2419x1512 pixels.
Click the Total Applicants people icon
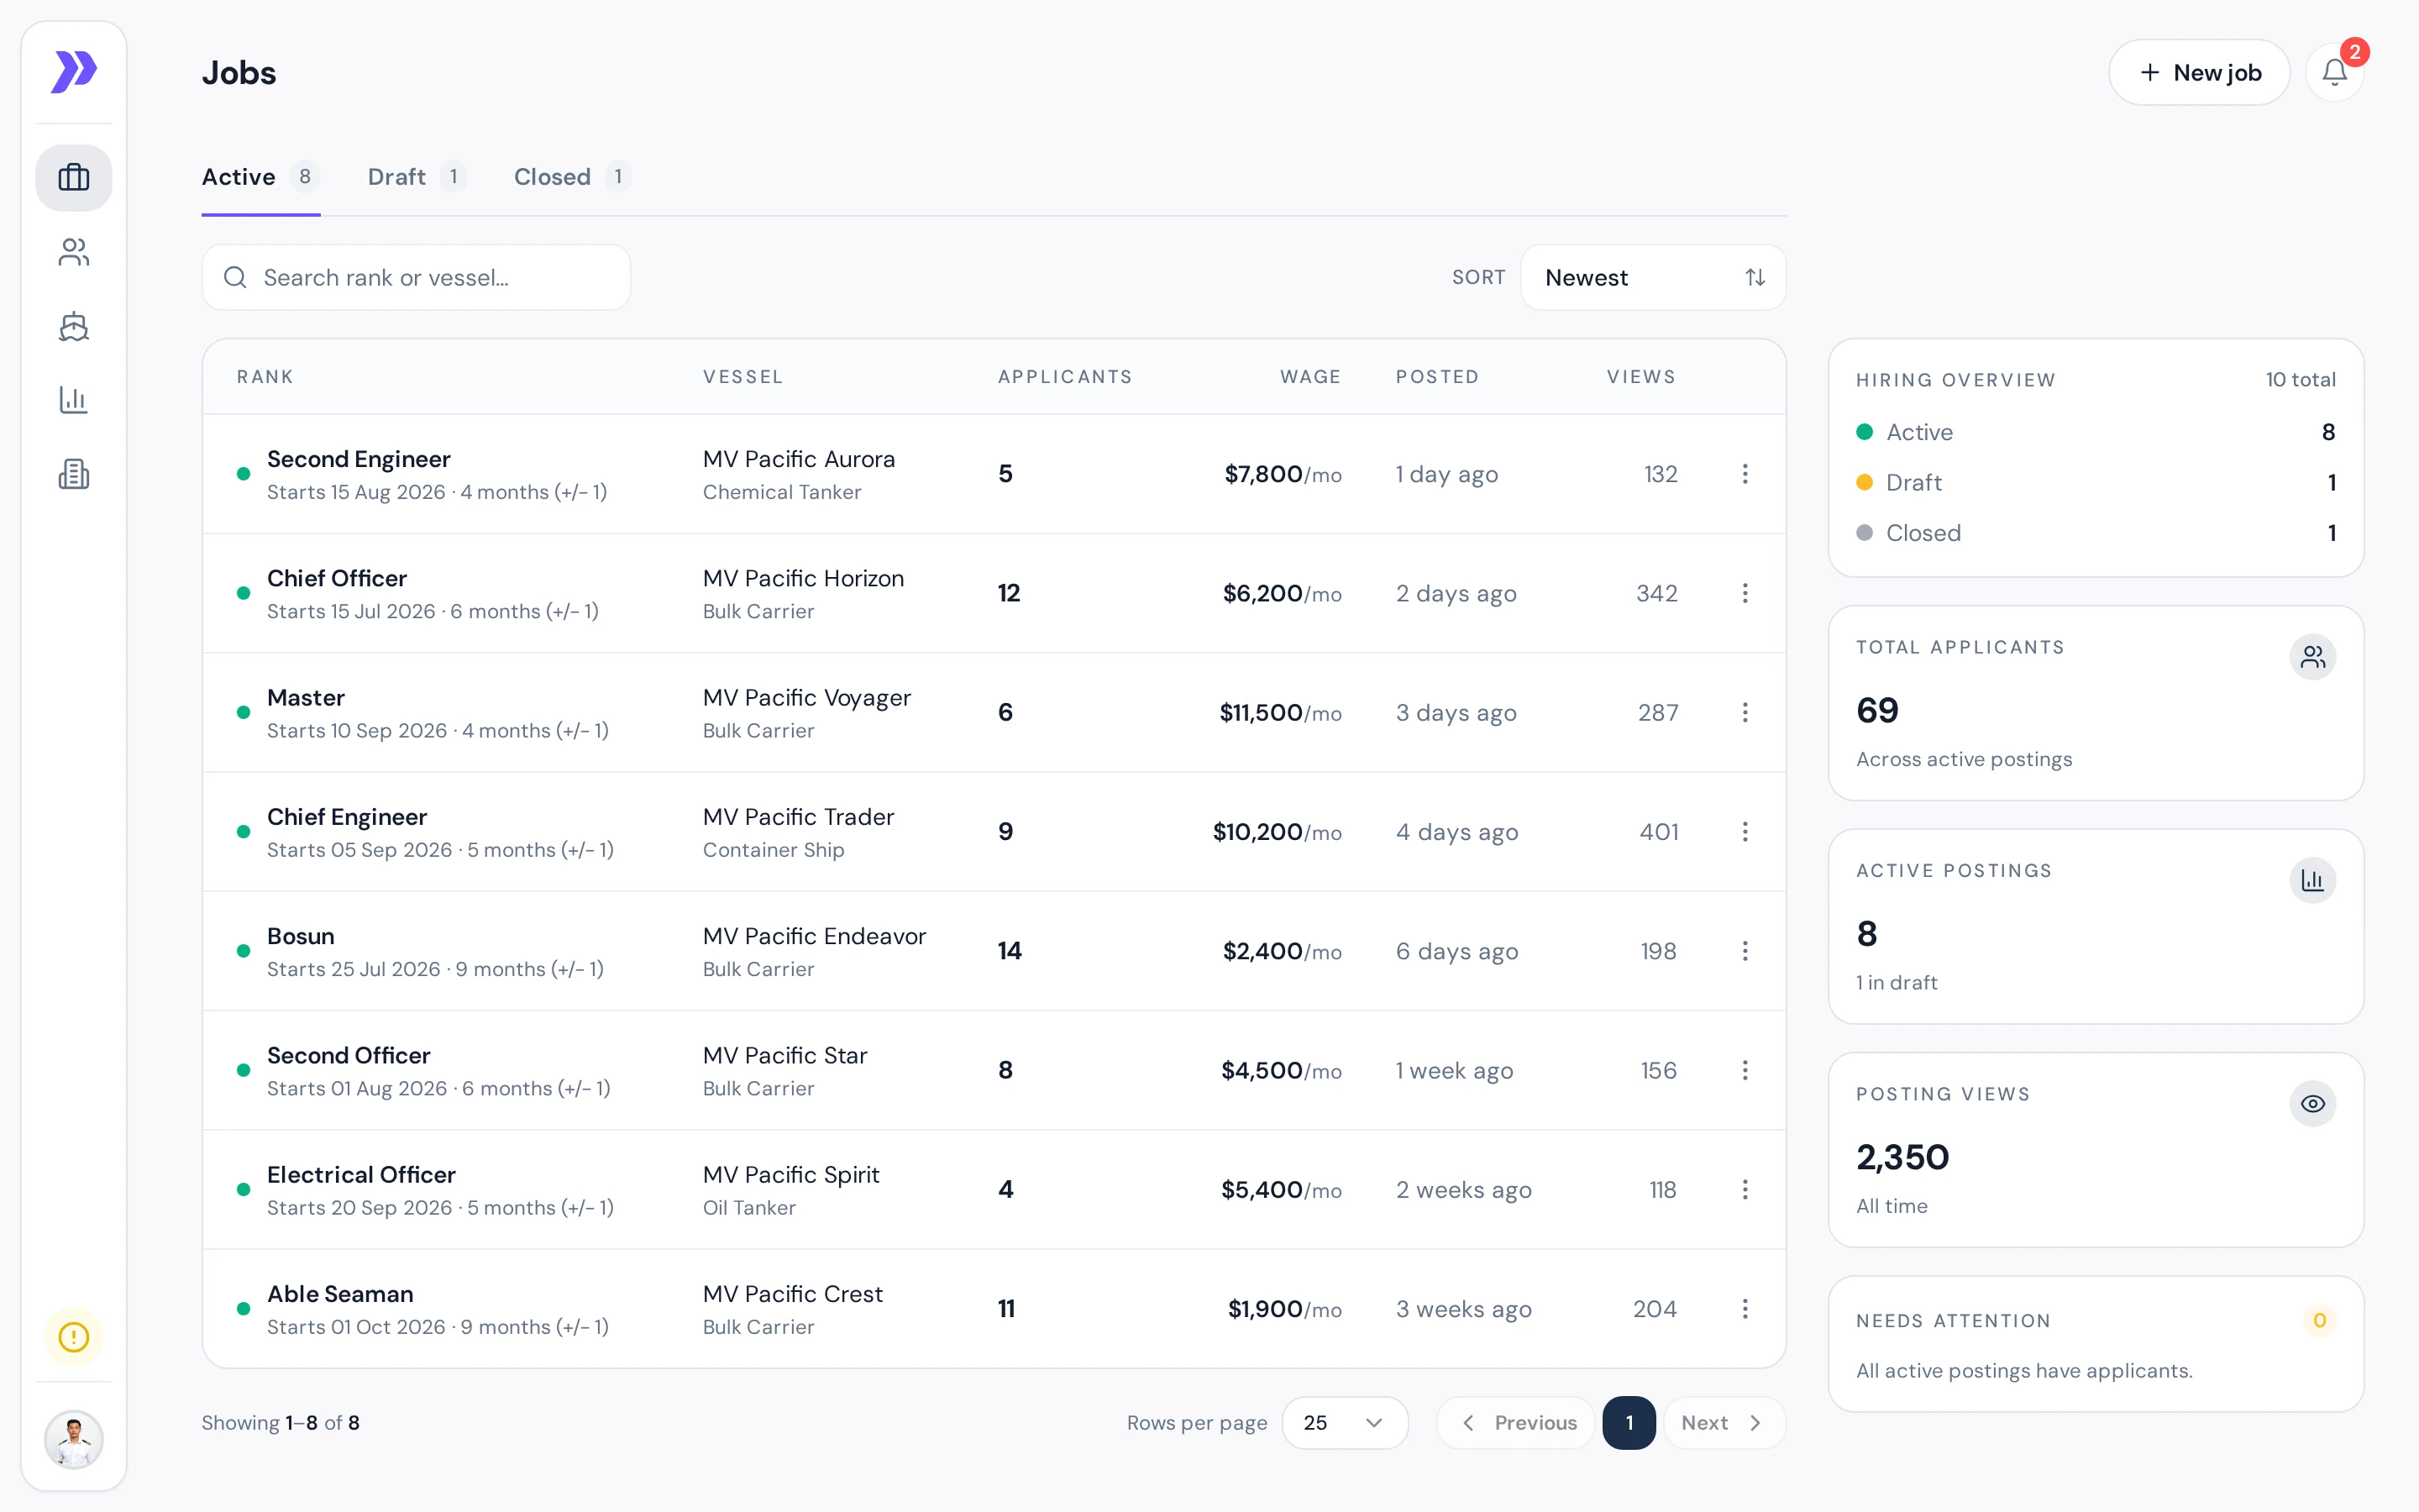[x=2312, y=657]
